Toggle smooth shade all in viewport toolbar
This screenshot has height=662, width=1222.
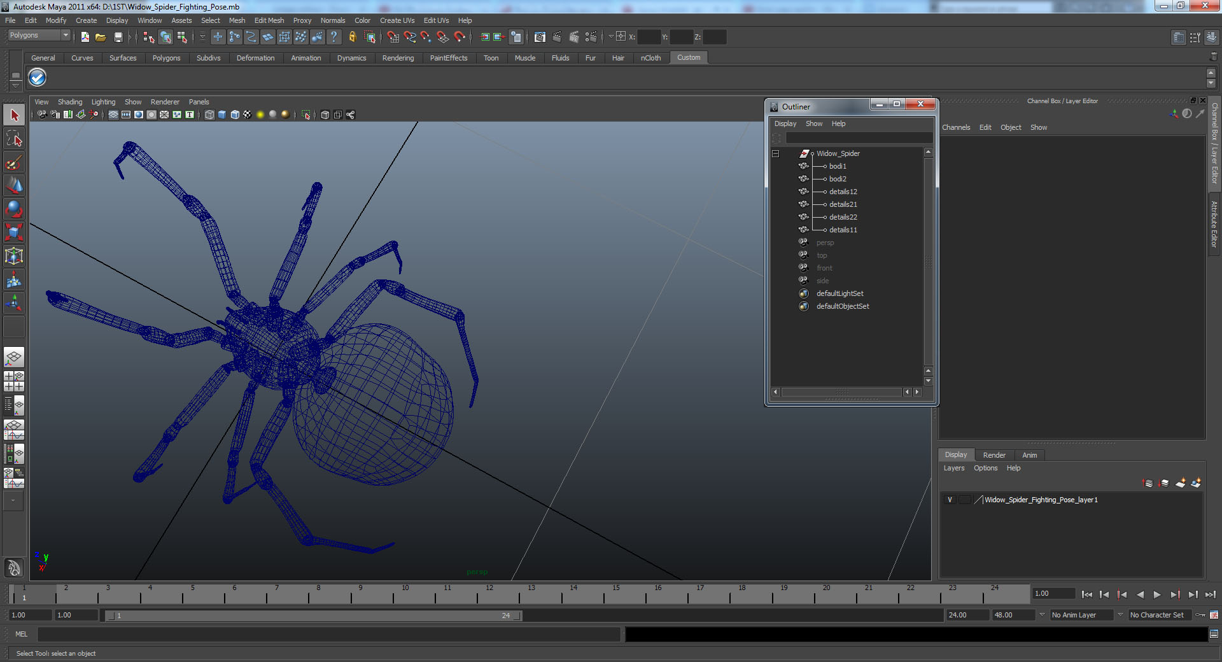click(x=222, y=115)
